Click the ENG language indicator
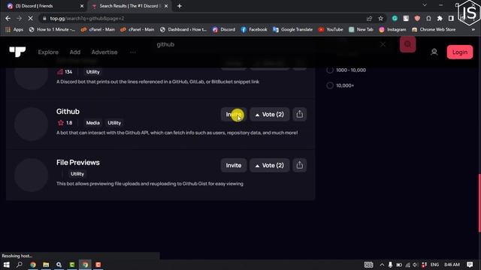Viewport: 481px width, 270px height. [x=434, y=265]
